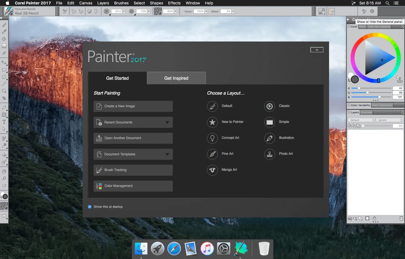Click the trash icon in Layers panel
This screenshot has width=405, height=259.
(x=401, y=218)
